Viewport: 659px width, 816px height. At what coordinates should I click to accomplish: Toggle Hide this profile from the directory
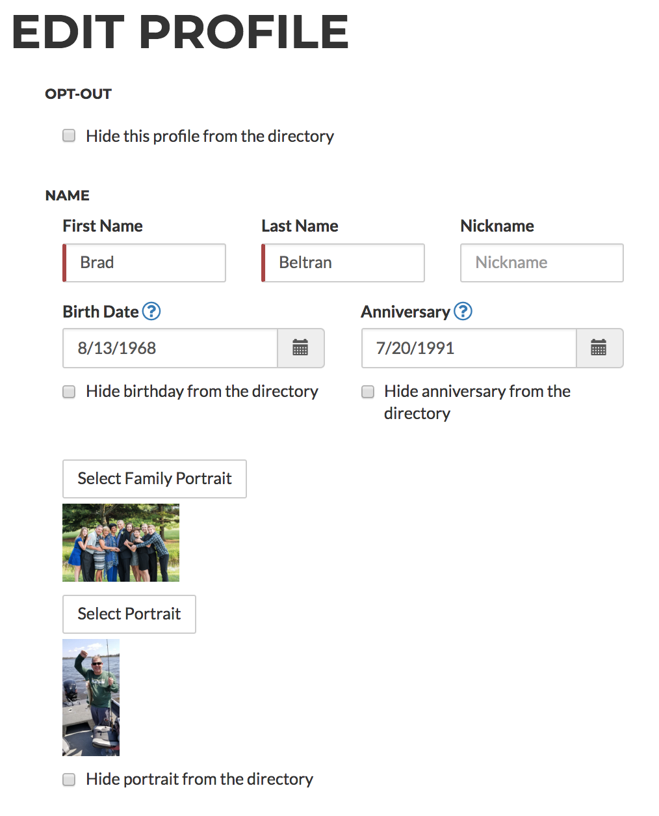click(69, 135)
